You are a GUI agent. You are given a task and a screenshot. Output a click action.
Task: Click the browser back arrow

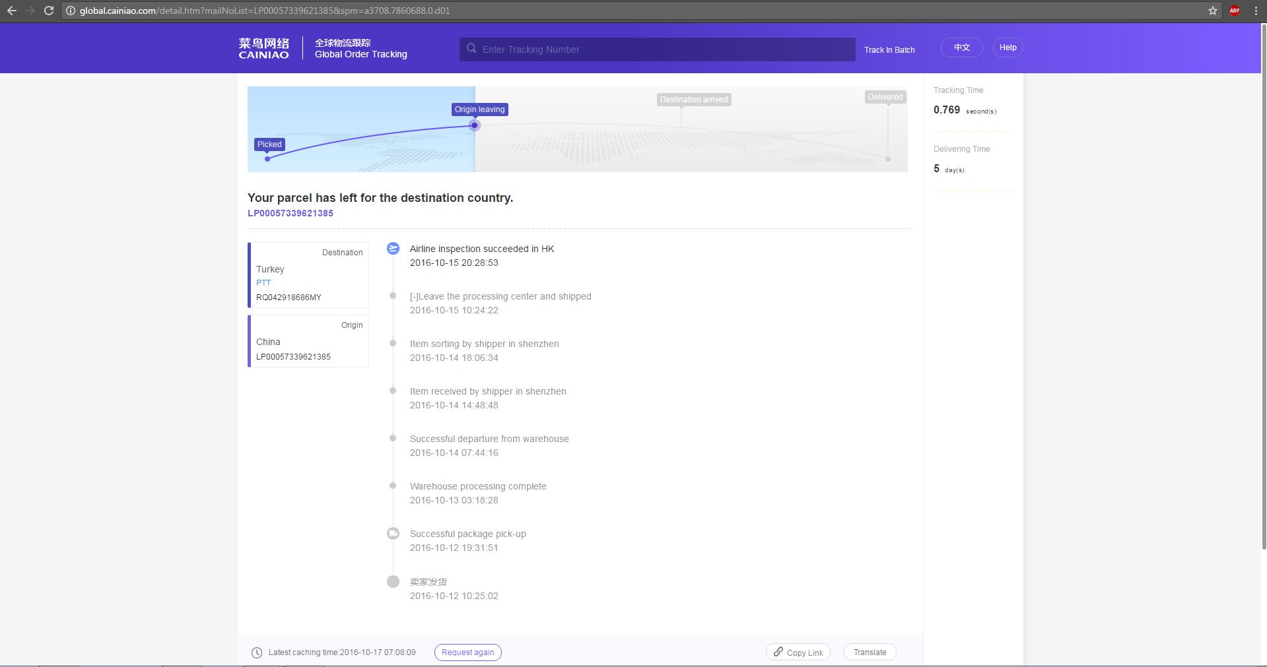(x=12, y=11)
